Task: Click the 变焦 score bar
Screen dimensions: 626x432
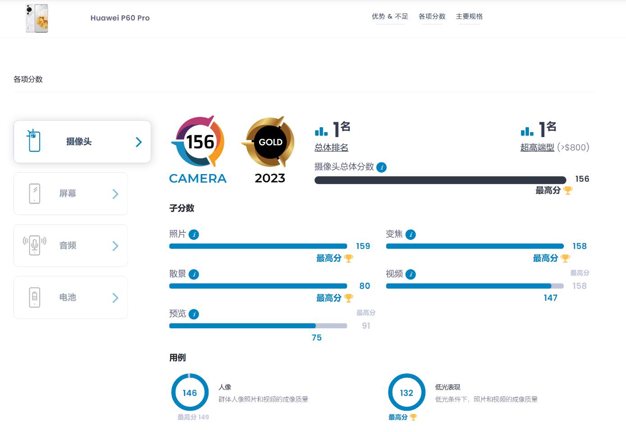Action: 475,246
